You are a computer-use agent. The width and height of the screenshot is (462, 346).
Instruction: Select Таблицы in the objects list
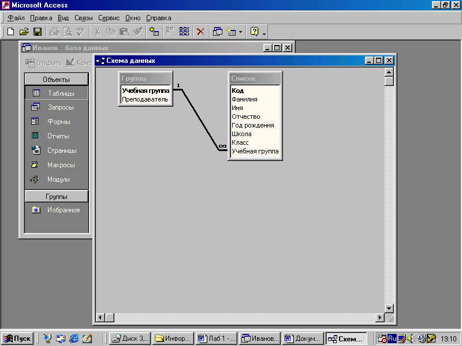tap(56, 93)
